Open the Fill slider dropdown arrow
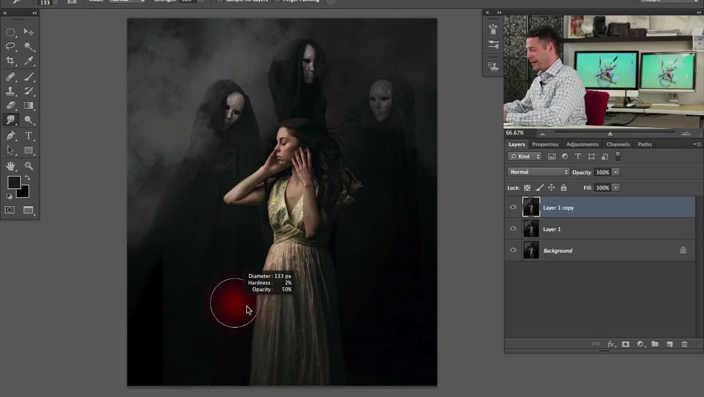Viewport: 704px width, 397px height. (615, 188)
